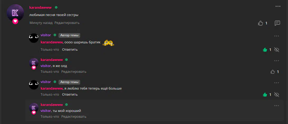The width and height of the screenshot is (288, 124).
Task: Click Ответить under 'оооо шаришь братик'
Action: pos(70,50)
